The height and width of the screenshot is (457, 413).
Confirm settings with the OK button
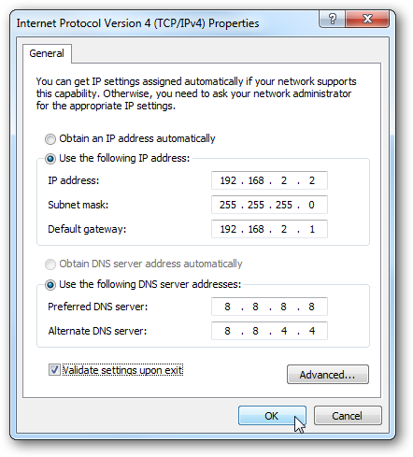click(272, 416)
